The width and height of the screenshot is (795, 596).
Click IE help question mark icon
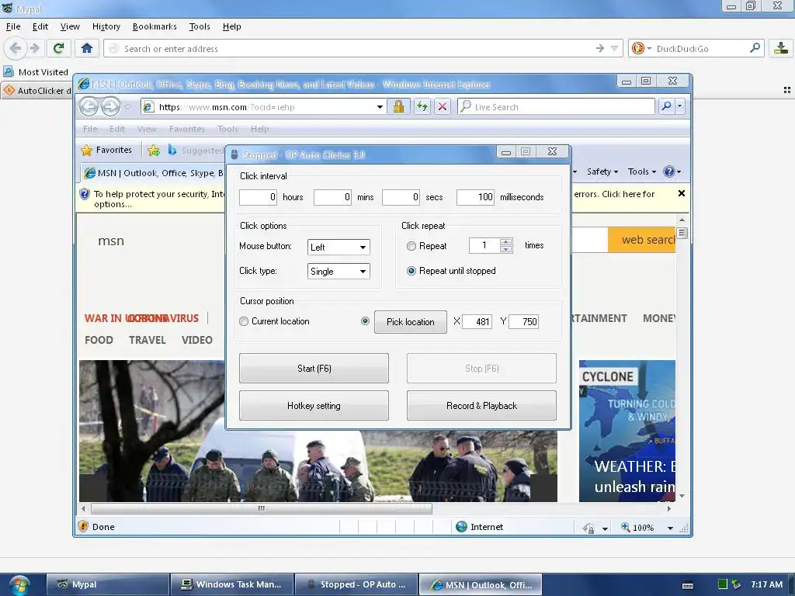click(668, 172)
